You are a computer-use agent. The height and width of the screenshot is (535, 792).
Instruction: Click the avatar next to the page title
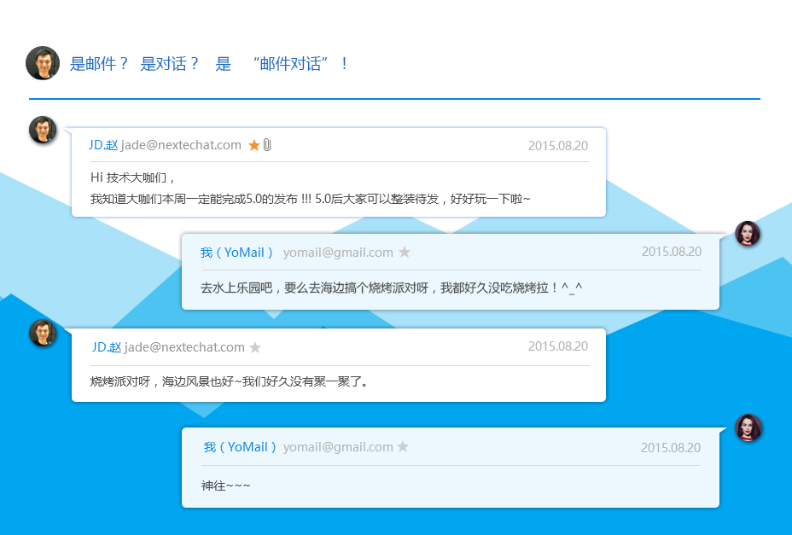click(x=43, y=63)
